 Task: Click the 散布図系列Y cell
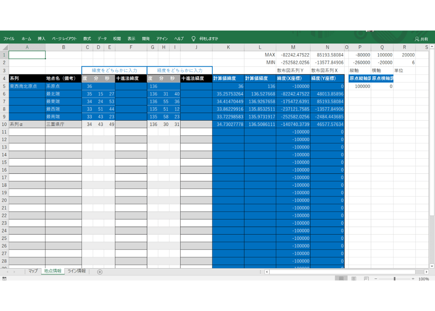pos(293,71)
